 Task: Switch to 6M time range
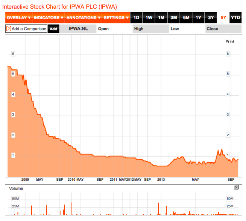click(x=186, y=18)
